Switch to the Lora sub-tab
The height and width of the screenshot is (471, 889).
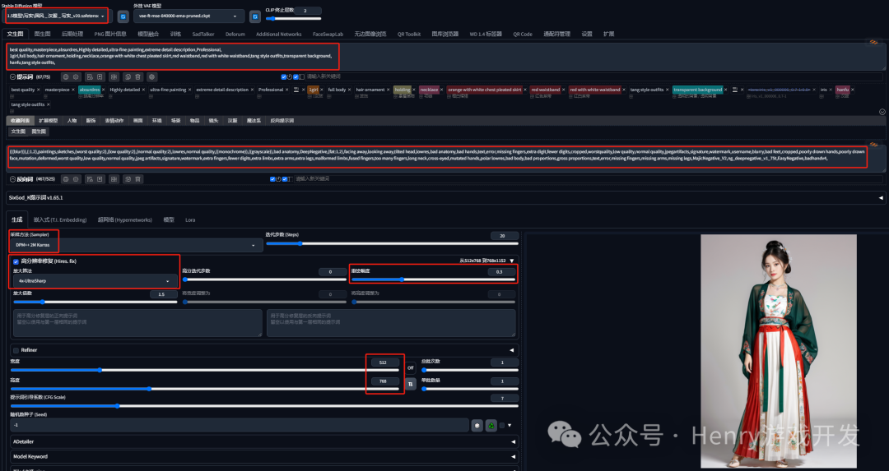click(x=190, y=219)
